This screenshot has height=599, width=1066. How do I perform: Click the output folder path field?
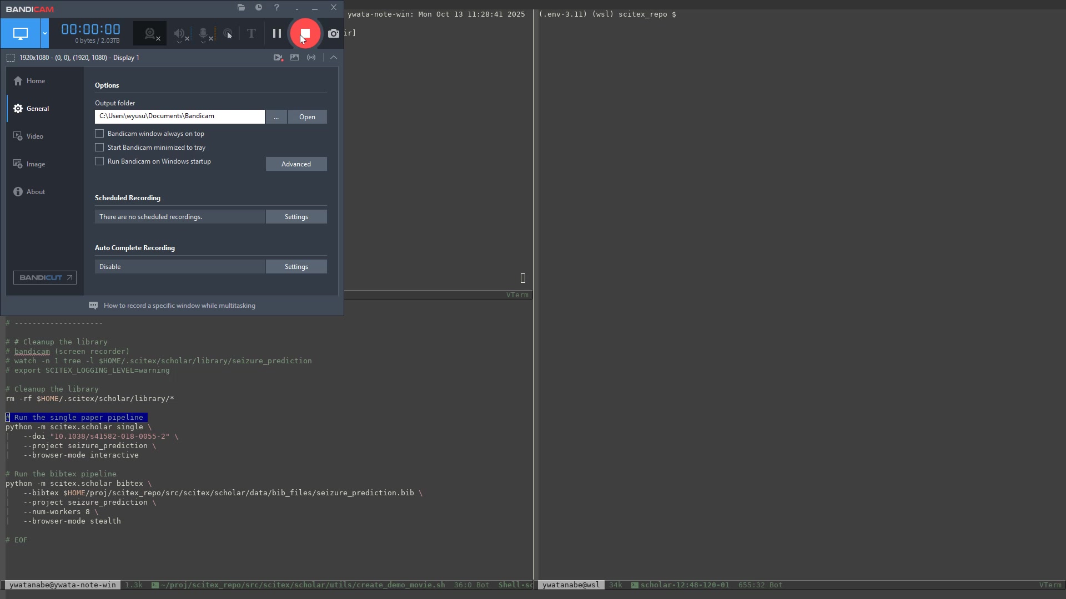(179, 116)
